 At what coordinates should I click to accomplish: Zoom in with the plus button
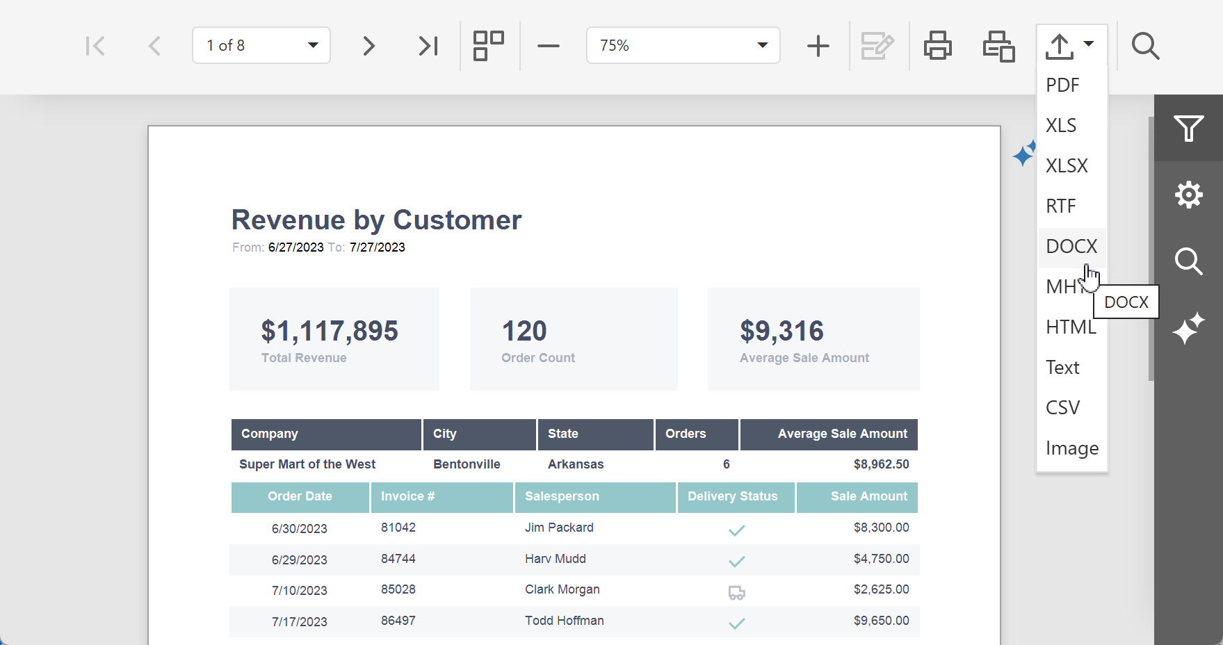point(818,46)
